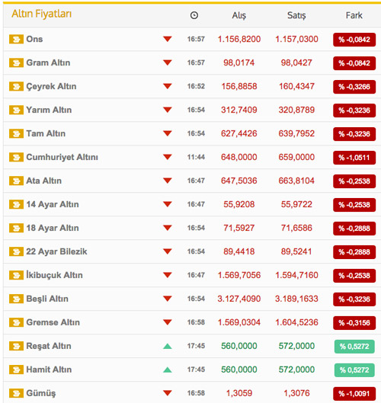381x403 pixels.
Task: Click the red down arrow for Tam Altın
Action: [168, 133]
